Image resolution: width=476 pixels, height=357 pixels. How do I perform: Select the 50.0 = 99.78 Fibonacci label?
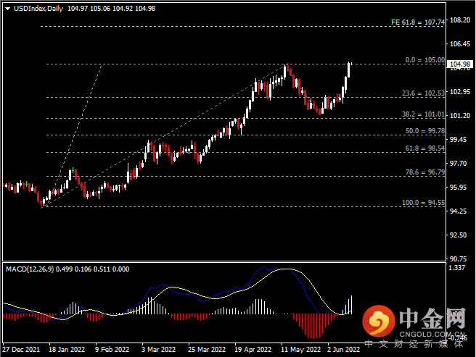[425, 131]
